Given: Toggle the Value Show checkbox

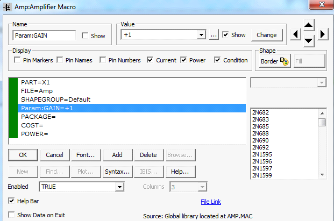Looking at the screenshot, I should [x=225, y=35].
